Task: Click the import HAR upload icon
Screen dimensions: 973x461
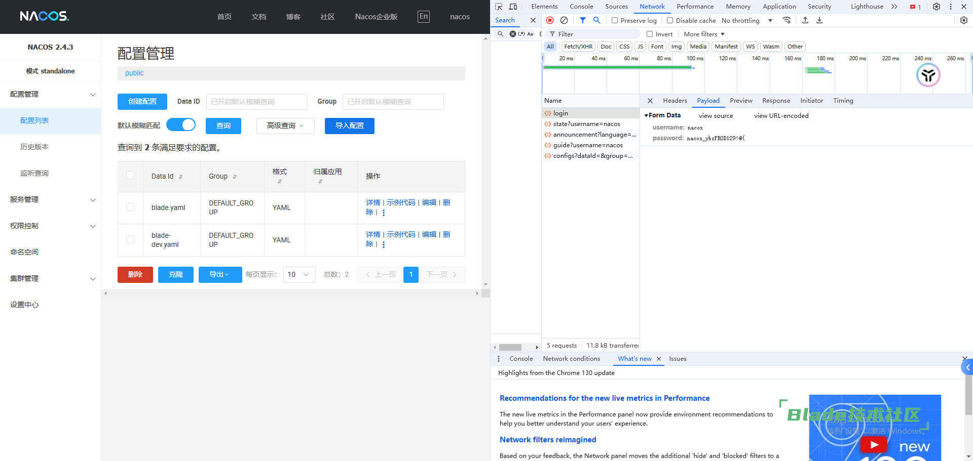Action: coord(805,20)
